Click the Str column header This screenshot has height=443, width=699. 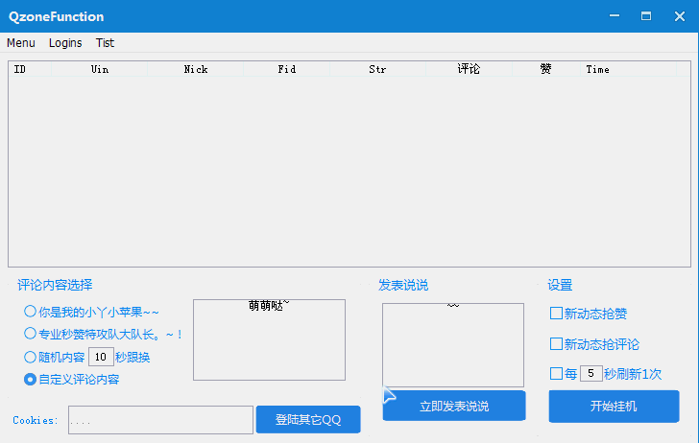click(x=377, y=69)
